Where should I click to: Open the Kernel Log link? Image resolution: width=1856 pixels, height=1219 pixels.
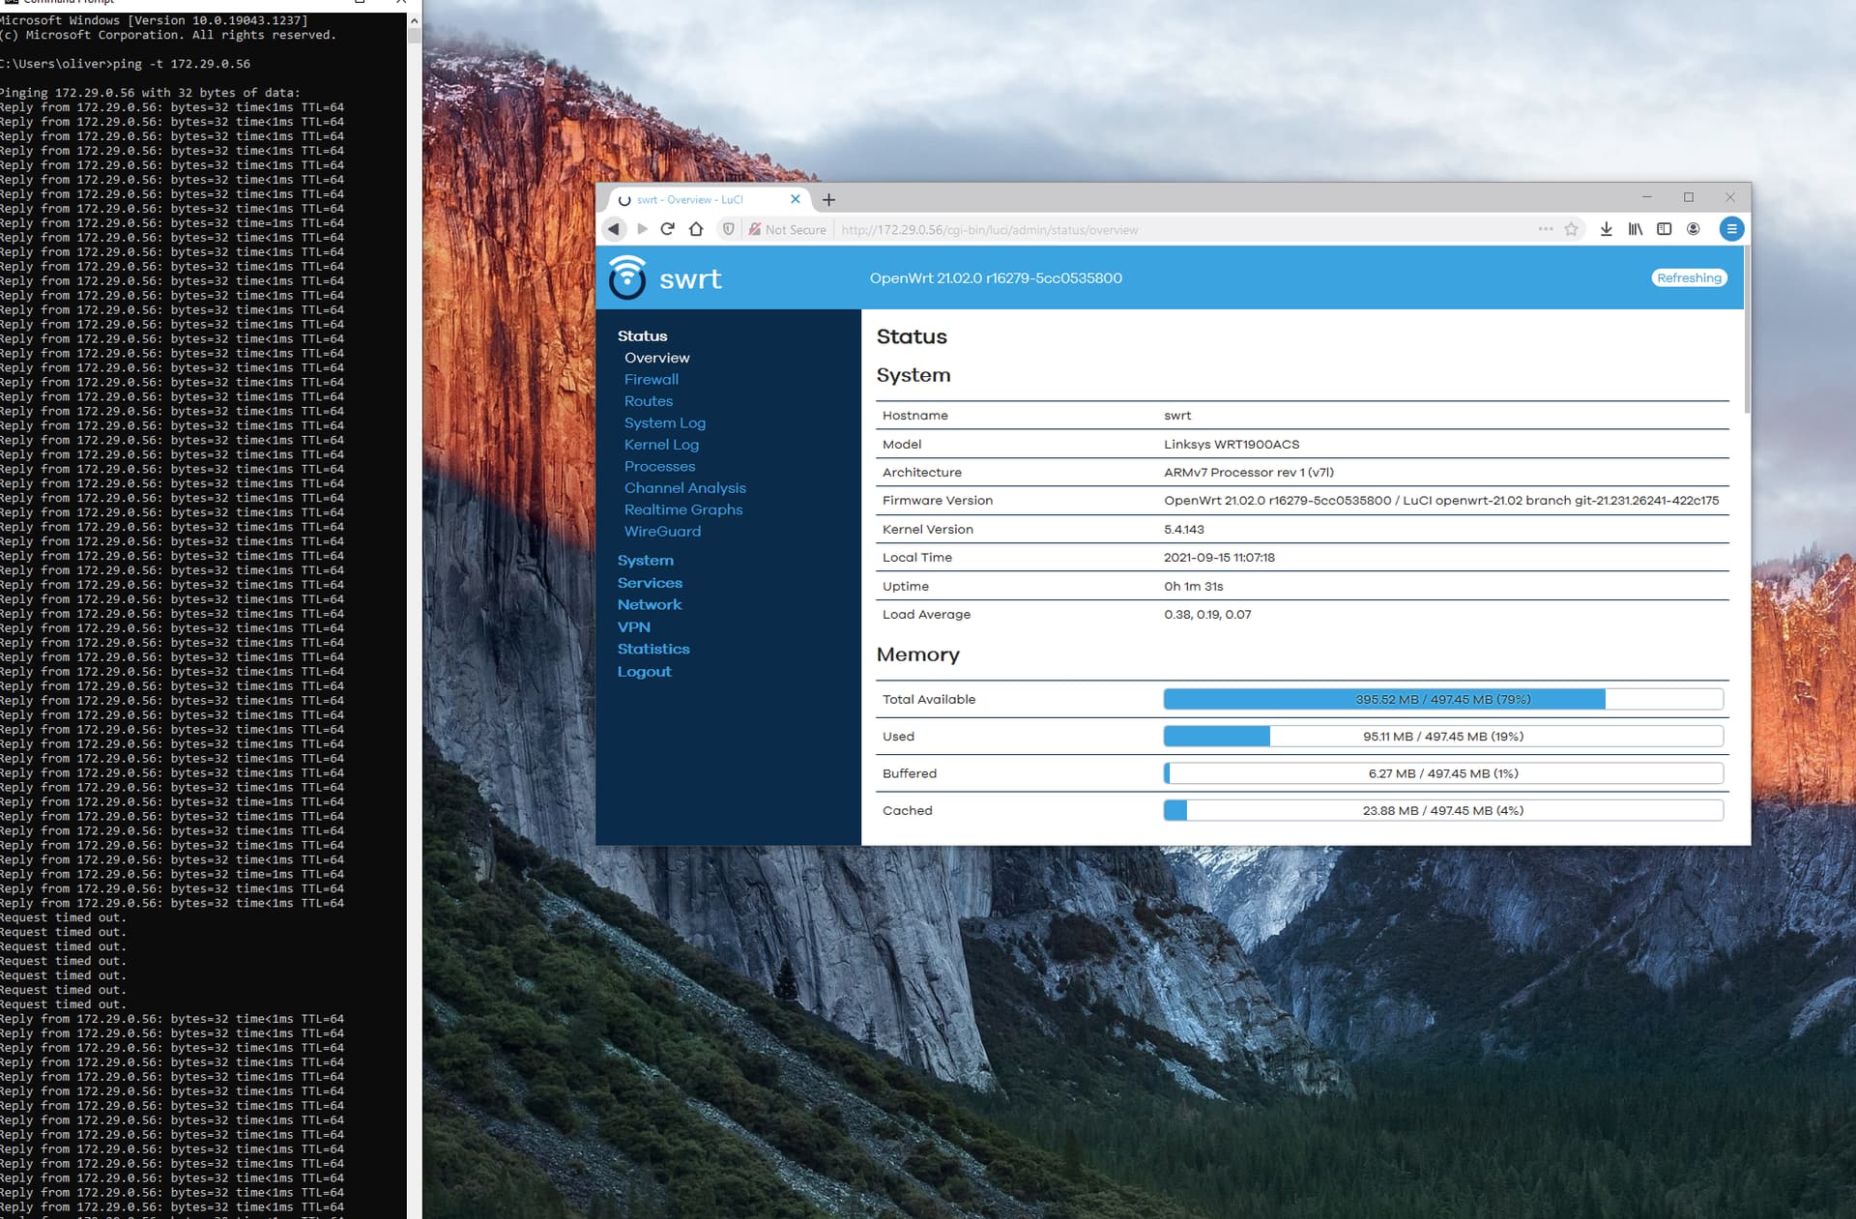click(661, 445)
